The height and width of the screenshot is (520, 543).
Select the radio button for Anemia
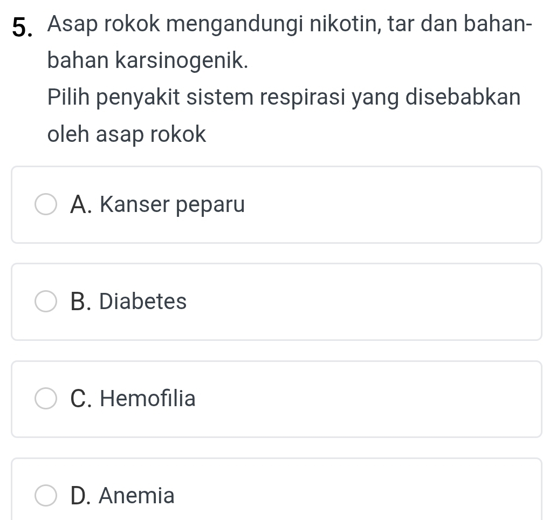click(x=46, y=496)
